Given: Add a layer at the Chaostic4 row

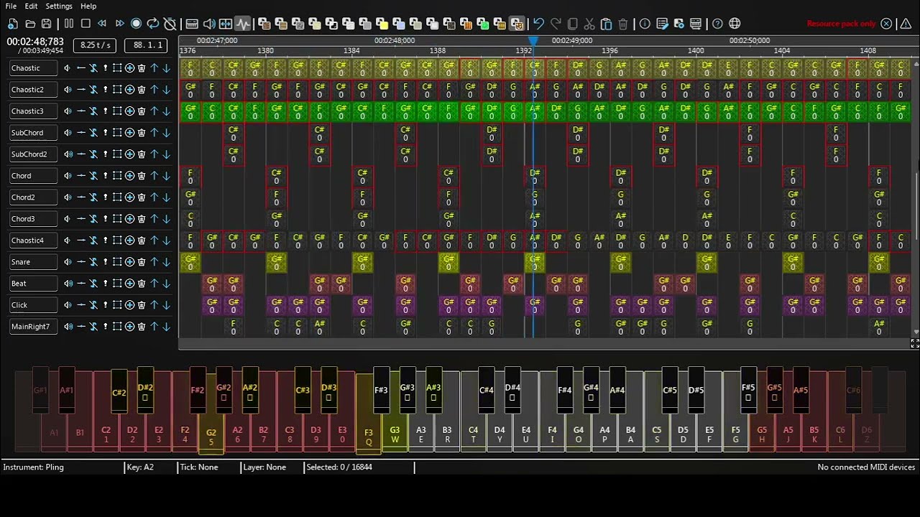Looking at the screenshot, I should coord(129,241).
